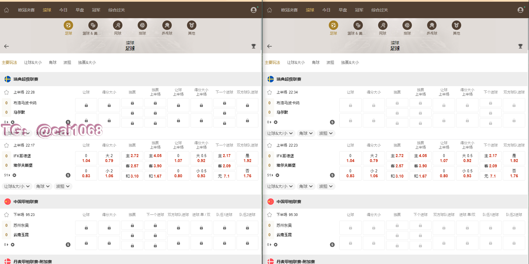Image resolution: width=529 pixels, height=264 pixels.
Task: Switch to the 角球 tab in the left panel
Action: [x=53, y=62]
